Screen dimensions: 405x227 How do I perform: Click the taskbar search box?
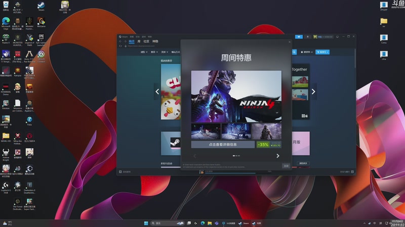click(x=168, y=223)
